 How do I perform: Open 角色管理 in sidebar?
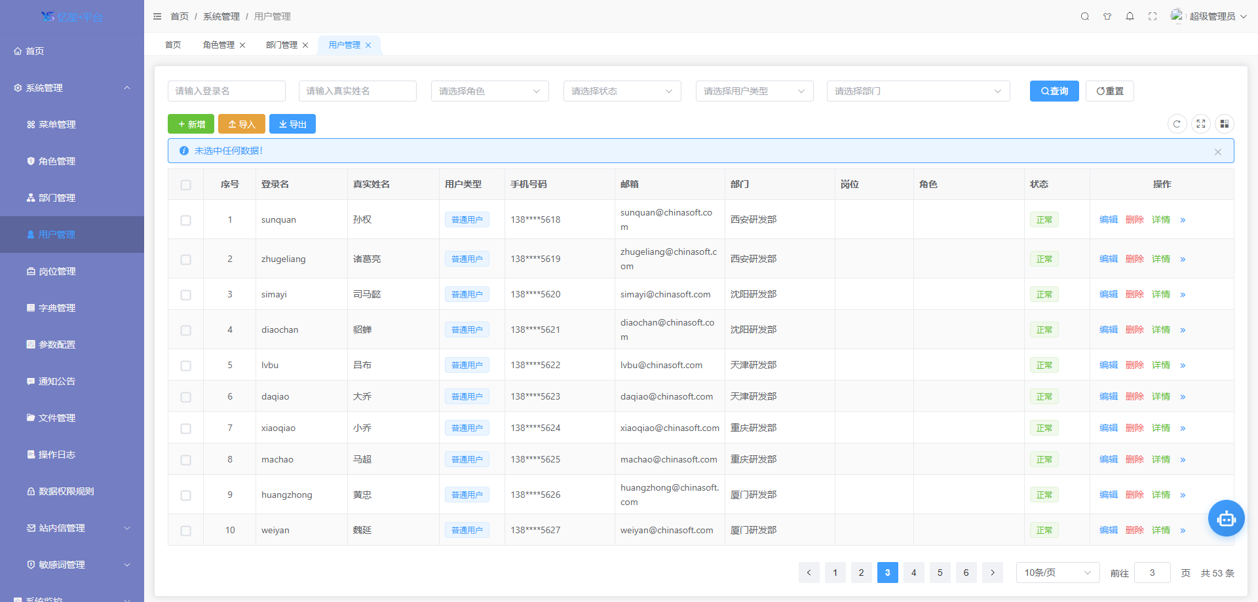(x=72, y=161)
